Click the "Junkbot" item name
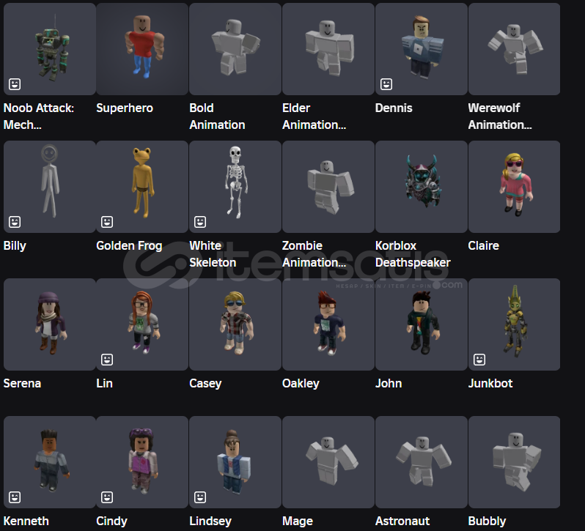Viewport: 585px width, 531px height. pos(490,384)
